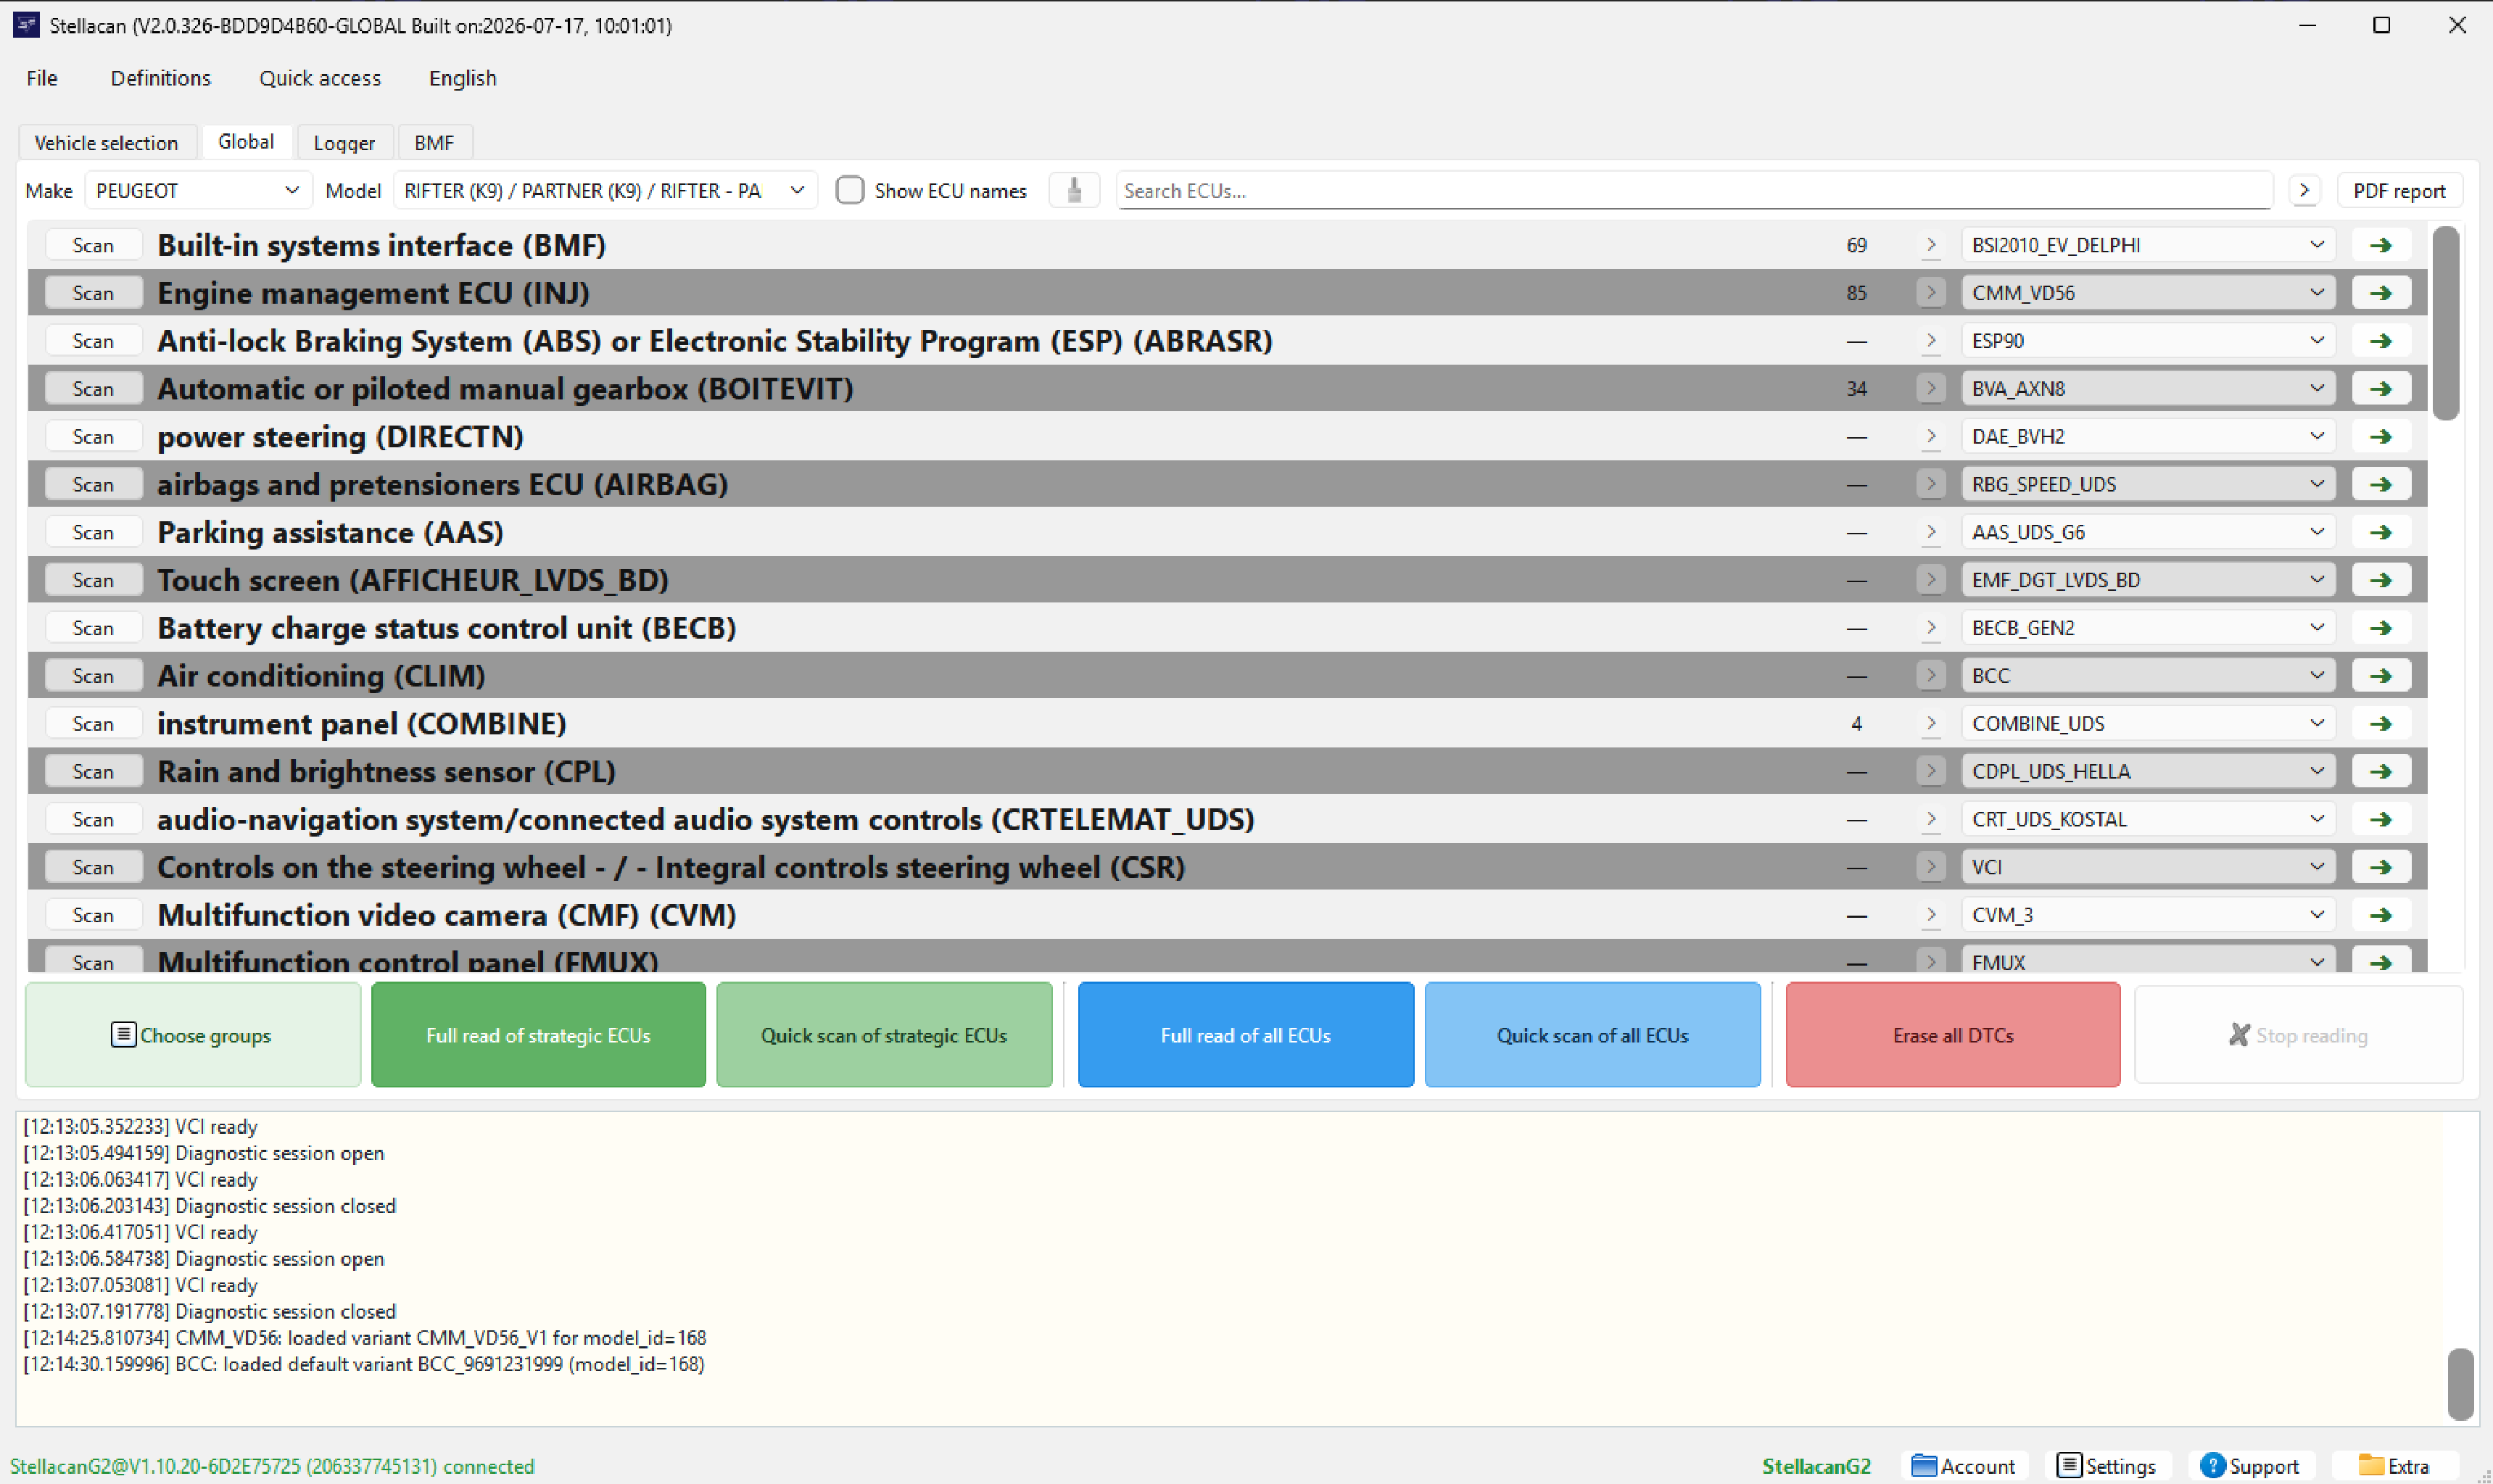Click green arrow for BECB_GEN2 row
Image resolution: width=2493 pixels, height=1484 pixels.
pos(2380,628)
